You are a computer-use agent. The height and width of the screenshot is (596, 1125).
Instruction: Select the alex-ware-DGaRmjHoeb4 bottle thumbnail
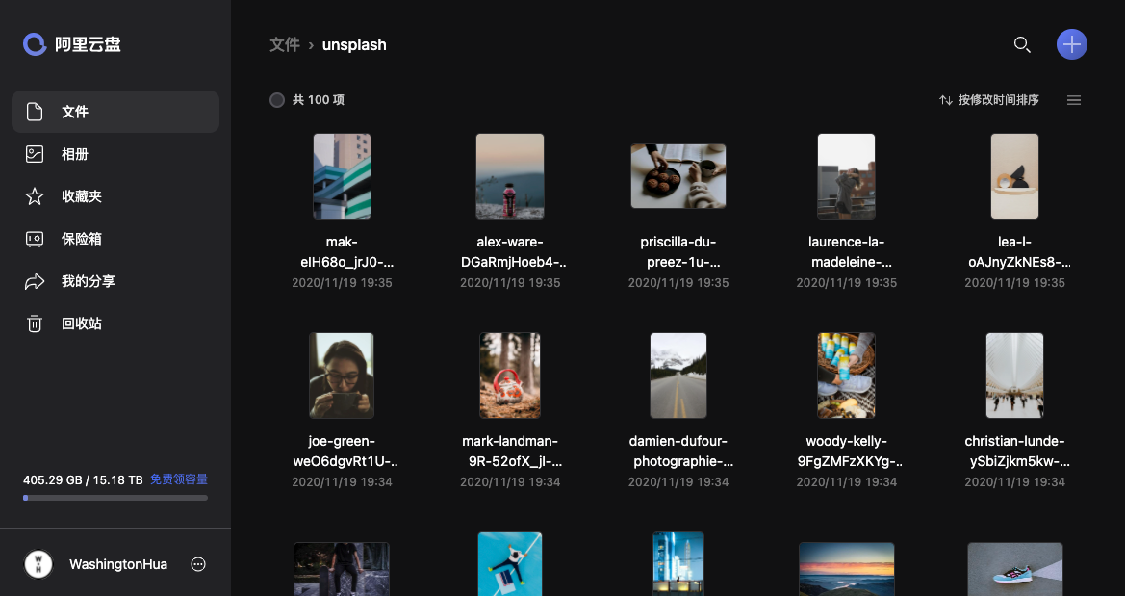[510, 176]
